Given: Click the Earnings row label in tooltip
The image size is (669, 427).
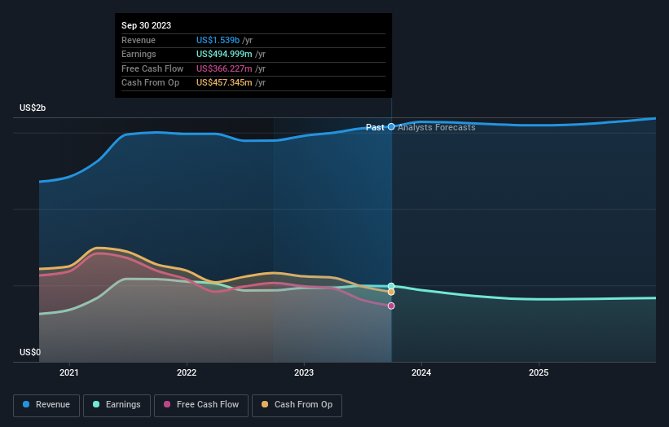Looking at the screenshot, I should (139, 54).
